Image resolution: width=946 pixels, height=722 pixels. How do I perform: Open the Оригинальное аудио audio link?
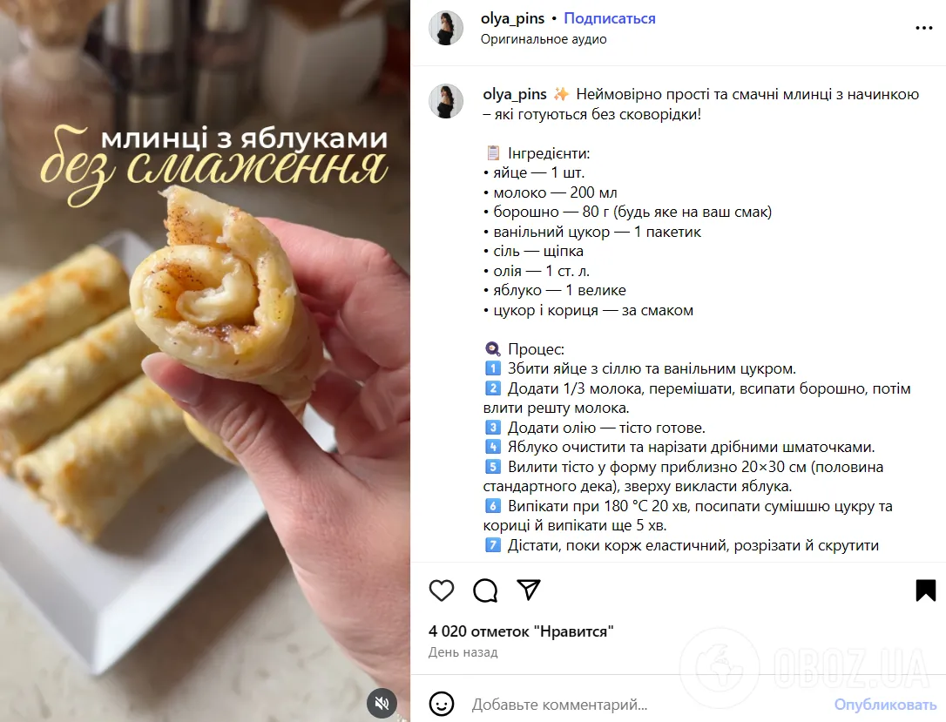pyautogui.click(x=544, y=39)
